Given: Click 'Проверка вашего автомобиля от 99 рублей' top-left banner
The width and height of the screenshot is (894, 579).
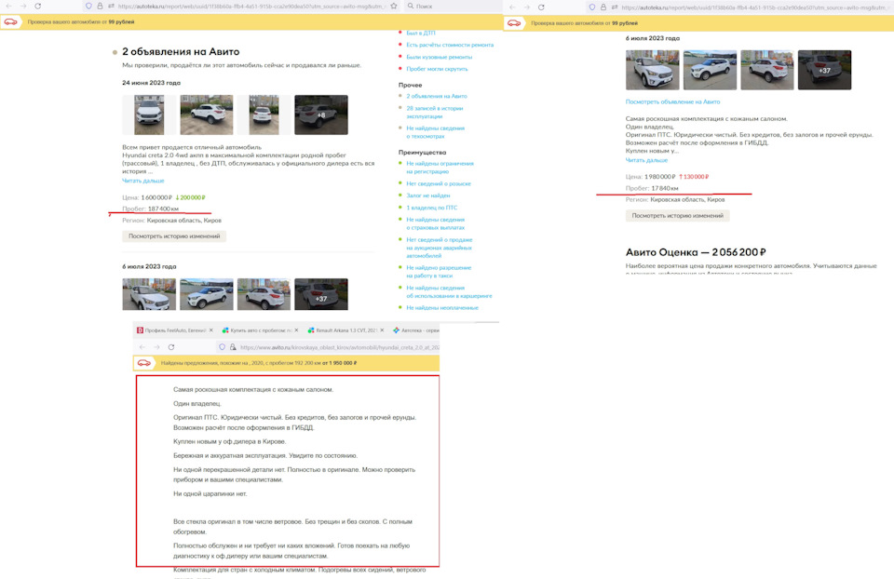Looking at the screenshot, I should click(81, 21).
